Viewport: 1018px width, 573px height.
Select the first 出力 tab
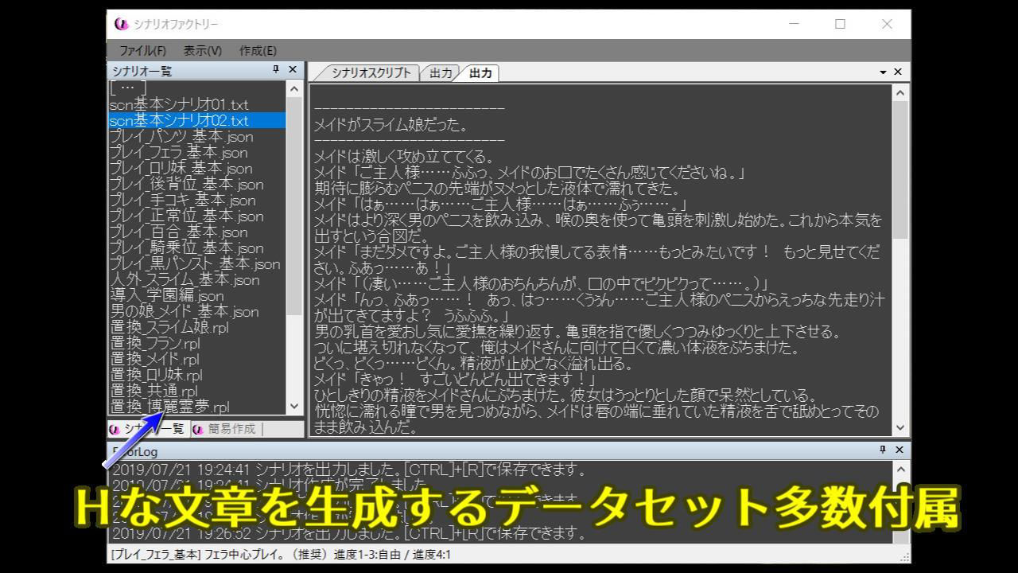pyautogui.click(x=441, y=73)
